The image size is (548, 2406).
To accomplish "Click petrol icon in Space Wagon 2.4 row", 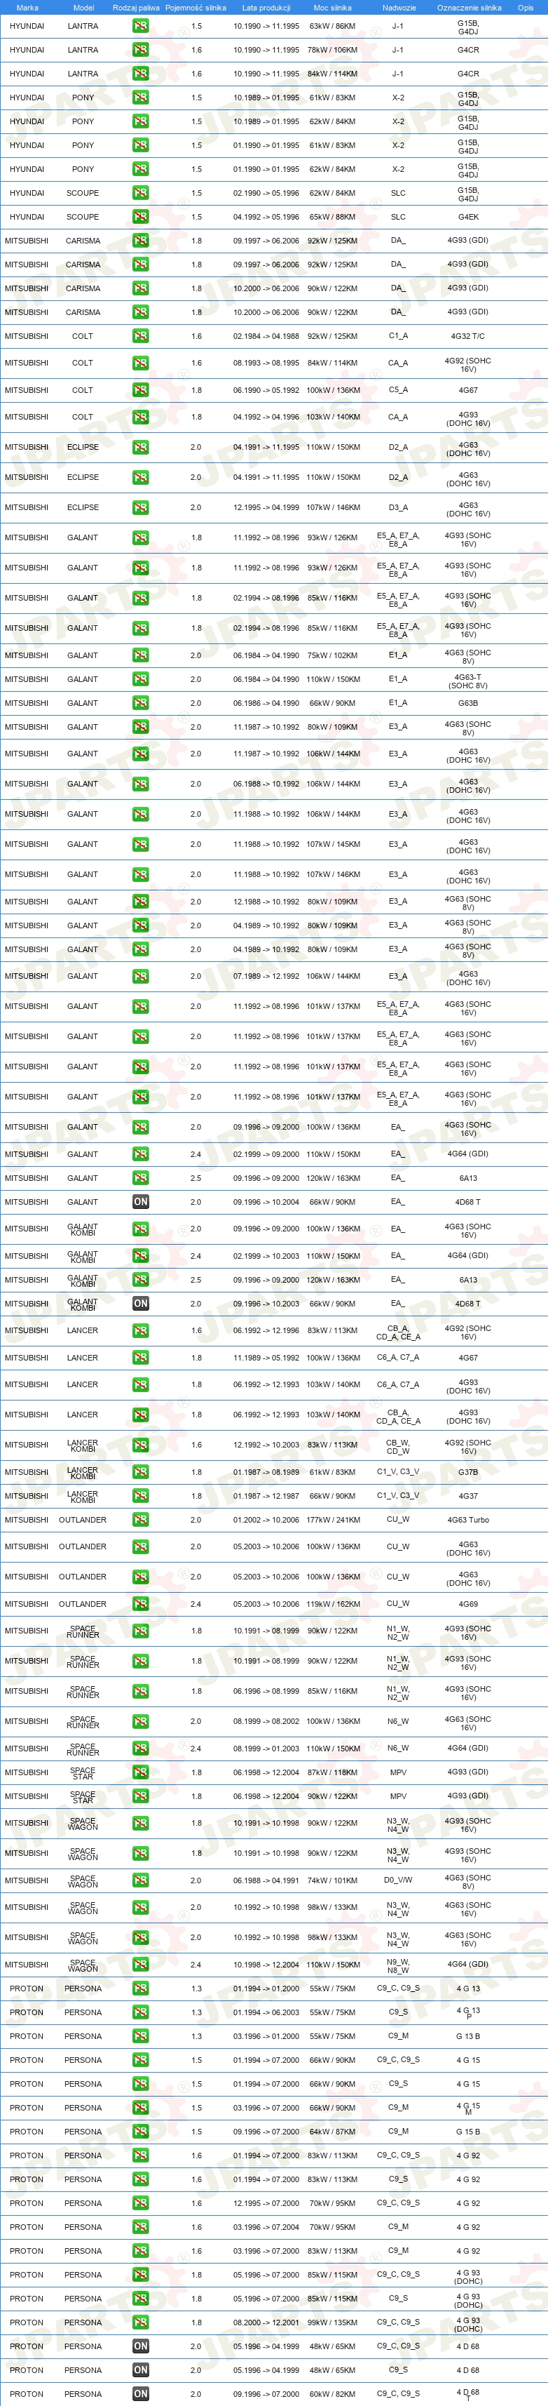I will point(140,1965).
